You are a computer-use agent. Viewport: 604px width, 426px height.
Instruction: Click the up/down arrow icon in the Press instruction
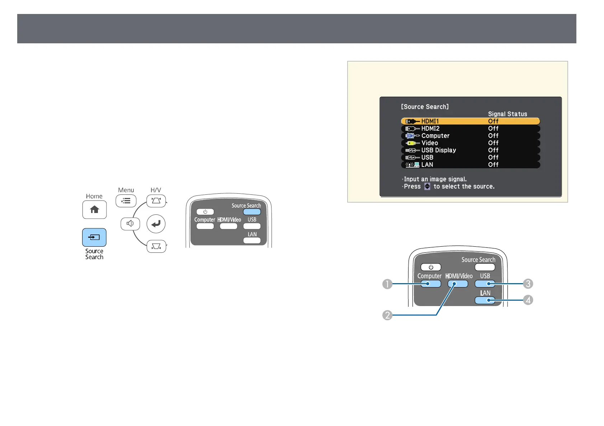pyautogui.click(x=427, y=187)
